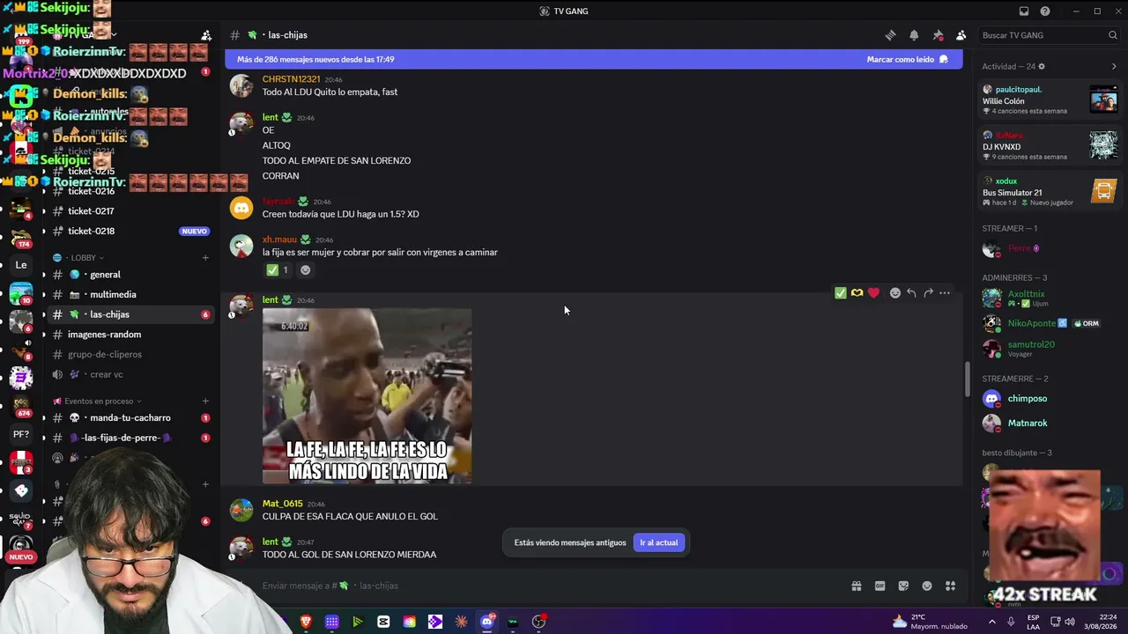Add reaction to xh.mauu's message
Screen dimensions: 1128x634
coord(305,269)
